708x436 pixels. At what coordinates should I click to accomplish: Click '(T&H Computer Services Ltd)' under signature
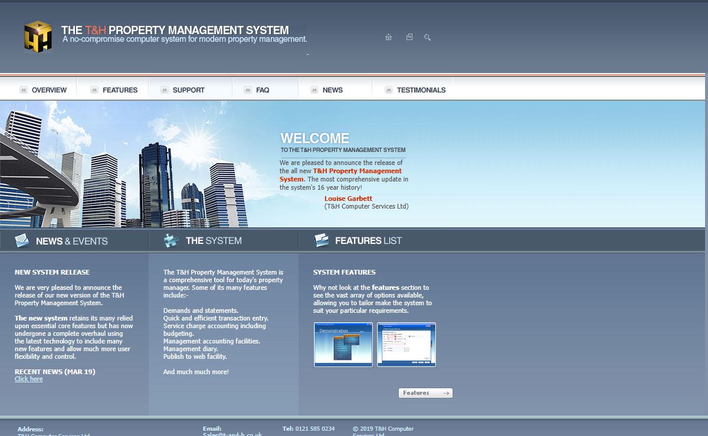point(366,206)
